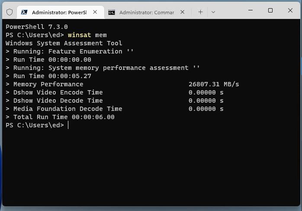Image resolution: width=302 pixels, height=211 pixels.
Task: Click 'PowerShell 7.3.0' version line
Action: click(37, 27)
